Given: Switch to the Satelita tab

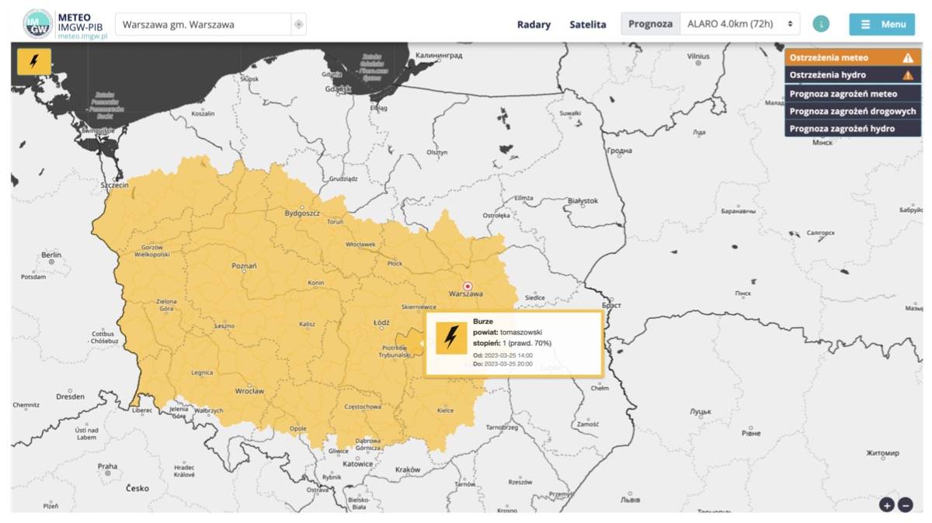Looking at the screenshot, I should click(x=587, y=25).
